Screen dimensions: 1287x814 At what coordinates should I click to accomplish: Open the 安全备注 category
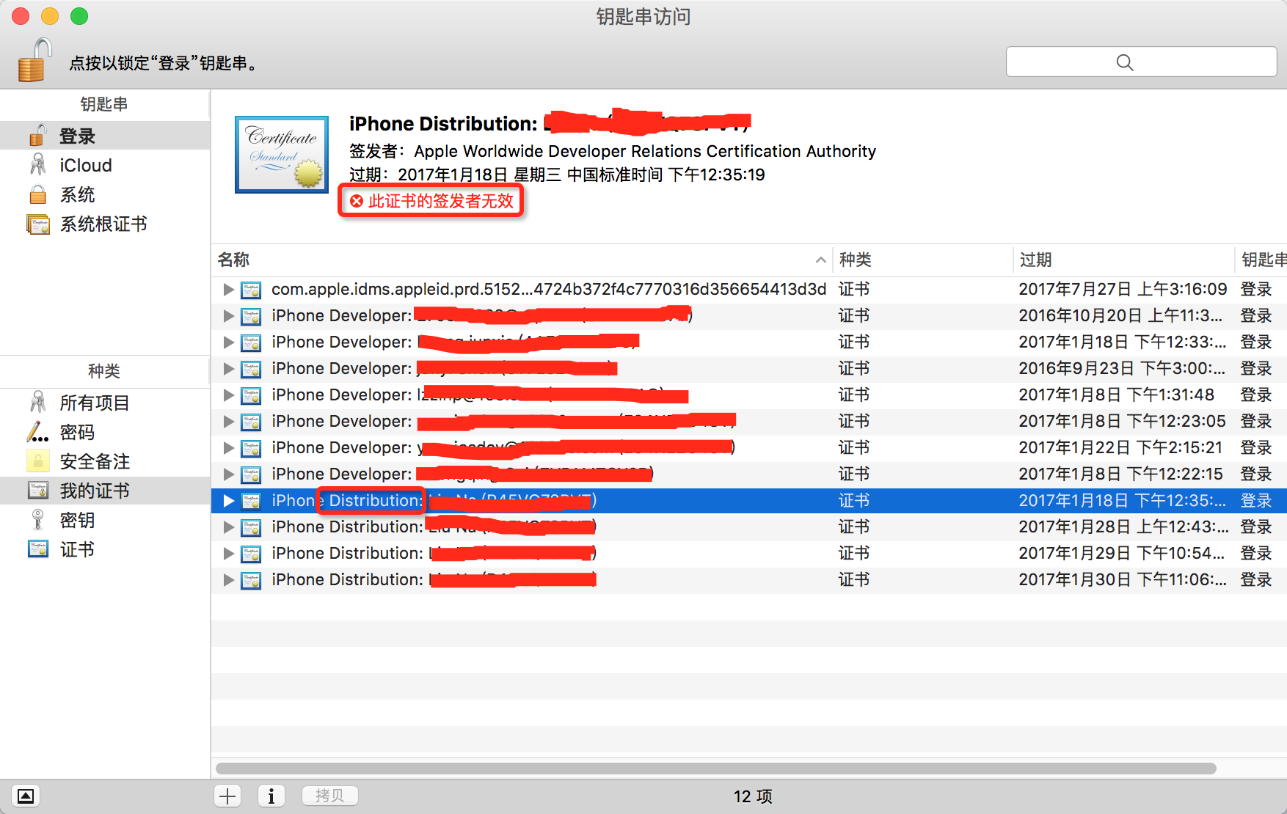(105, 461)
